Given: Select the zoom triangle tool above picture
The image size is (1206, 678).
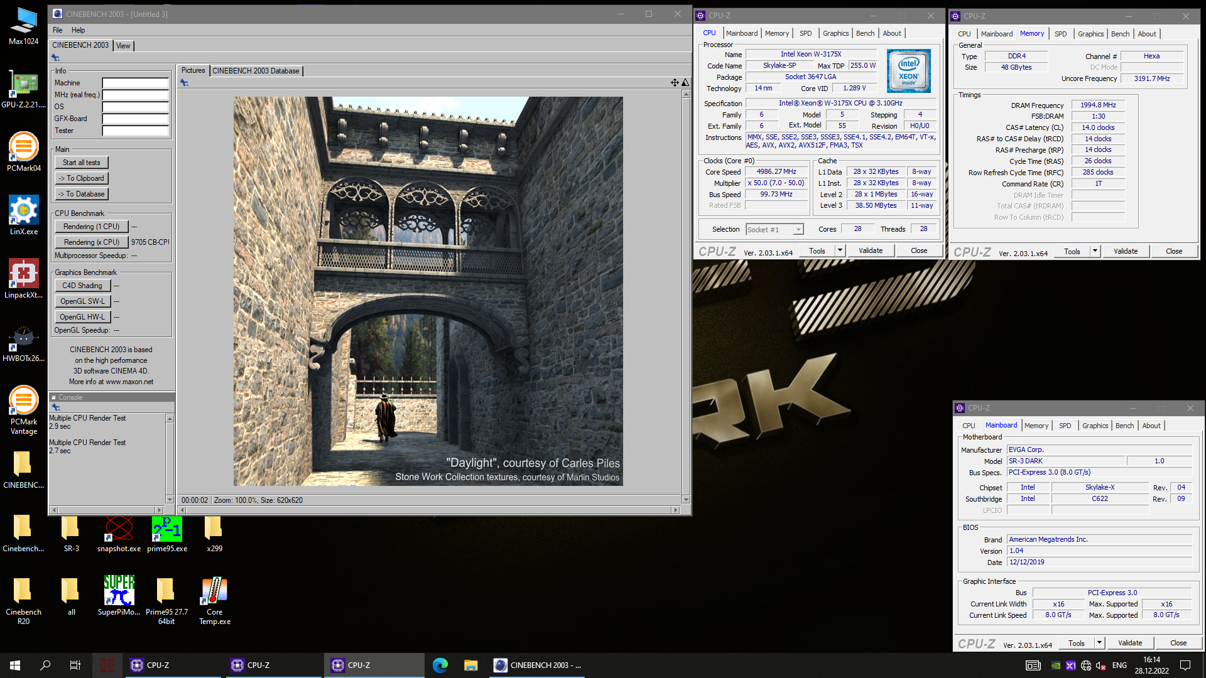Looking at the screenshot, I should [685, 82].
